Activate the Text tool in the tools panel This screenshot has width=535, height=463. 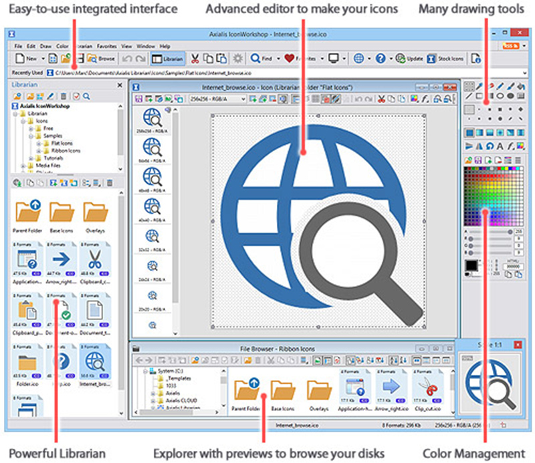point(498,146)
